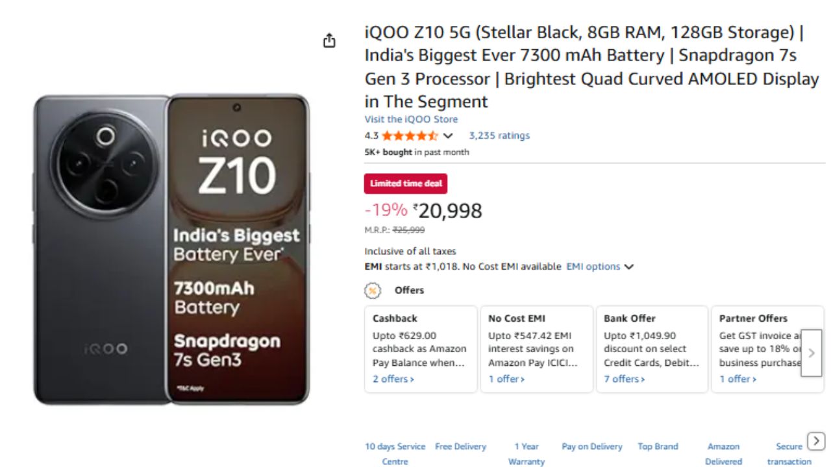The width and height of the screenshot is (831, 467).
Task: Click the star rating icons
Action: (409, 136)
